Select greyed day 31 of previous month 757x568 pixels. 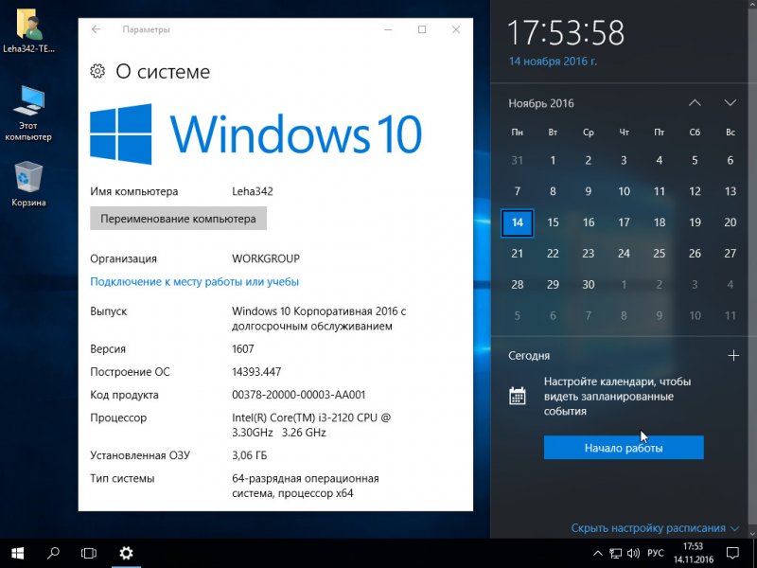(x=517, y=160)
